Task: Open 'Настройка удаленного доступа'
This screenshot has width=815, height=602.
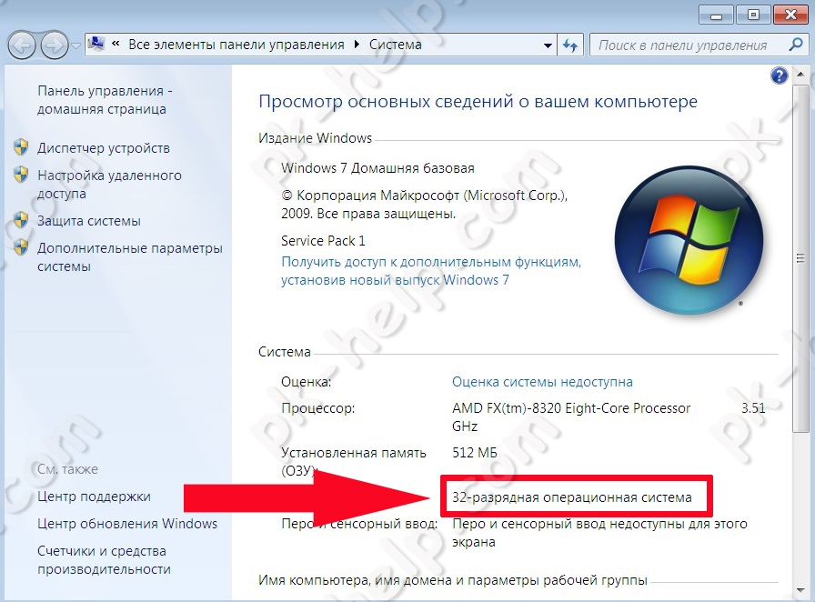Action: point(109,184)
